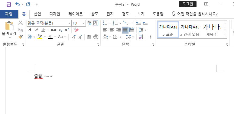
Task: Open the highlight color dropdown arrow
Action: (x=45, y=37)
